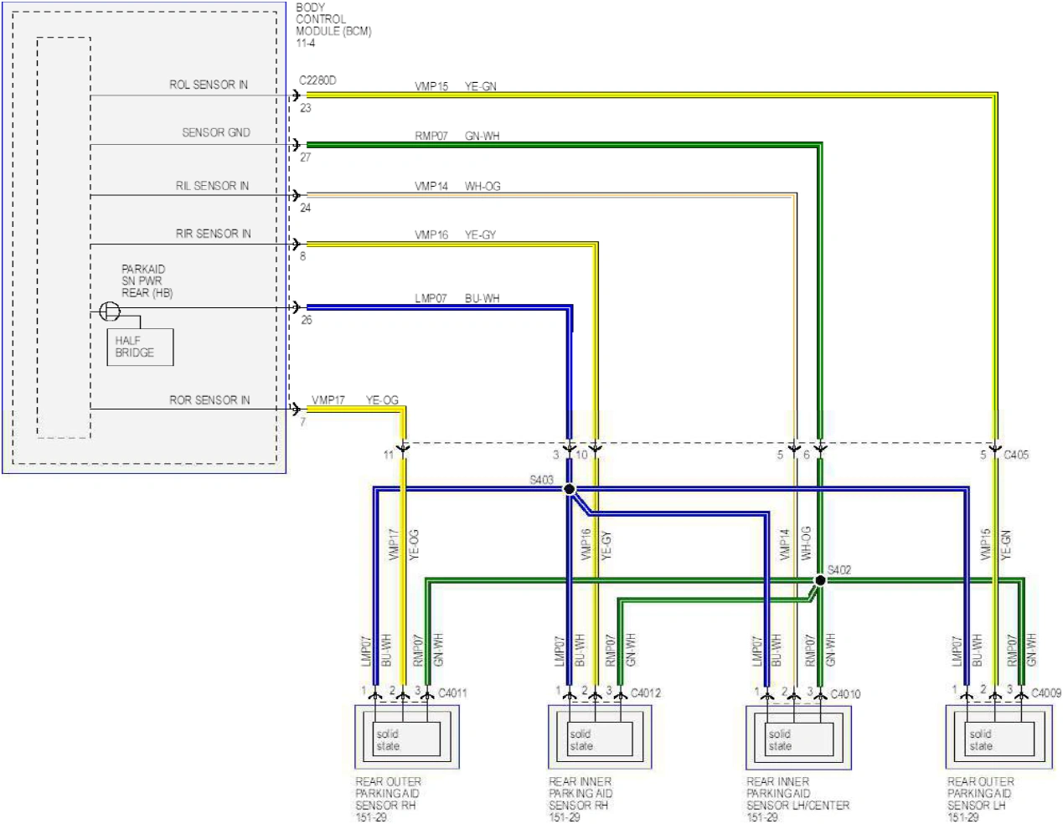1063x824 pixels.
Task: Click the C405 connector label
Action: click(x=1016, y=455)
